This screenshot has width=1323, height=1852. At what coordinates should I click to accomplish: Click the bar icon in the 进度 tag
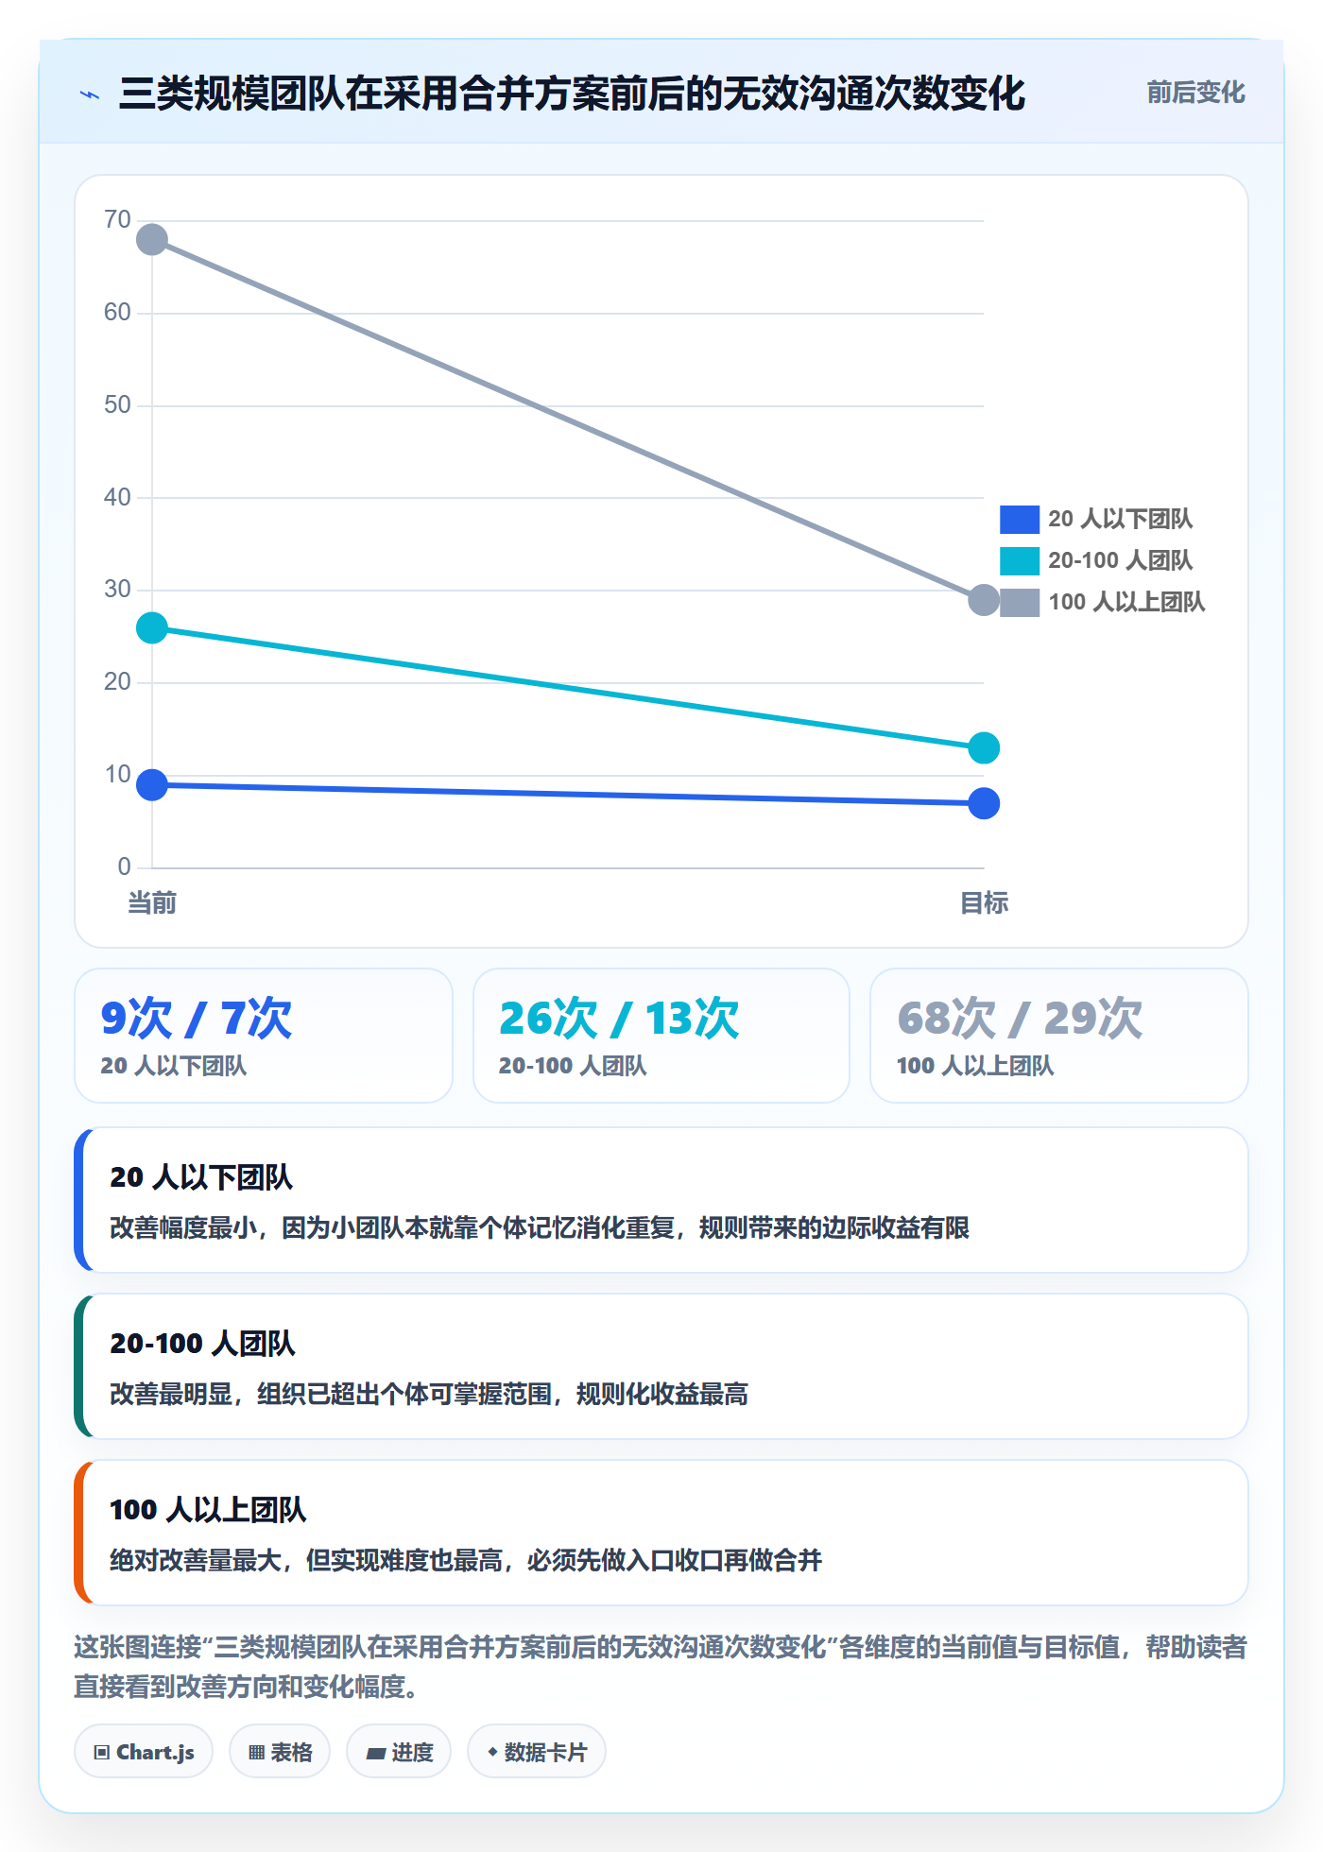click(376, 1753)
